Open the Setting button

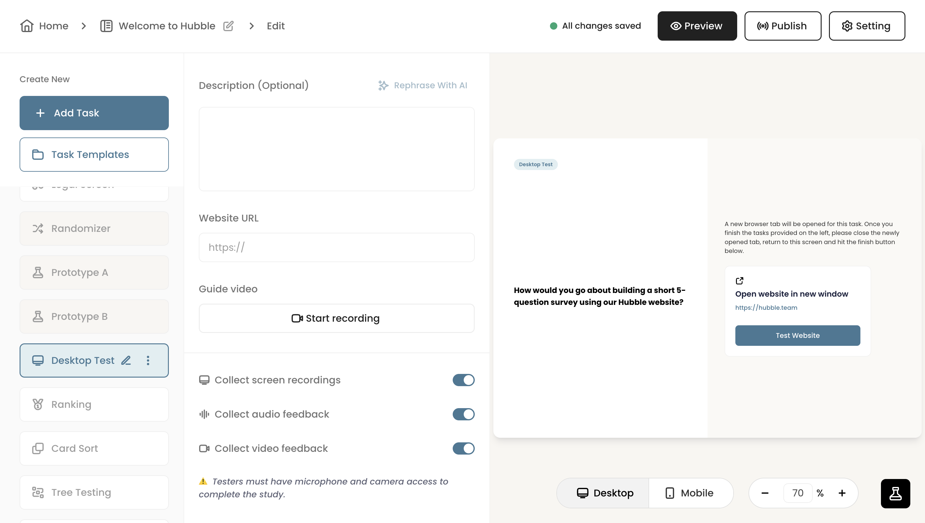click(x=867, y=26)
